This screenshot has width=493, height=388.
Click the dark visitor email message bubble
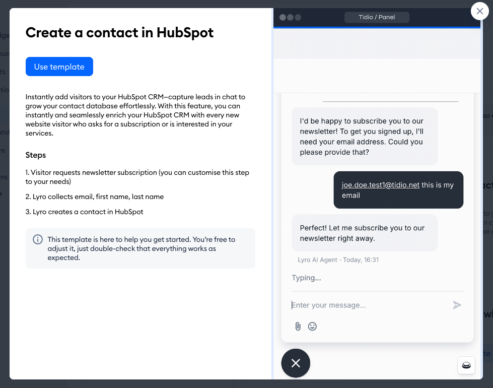398,190
